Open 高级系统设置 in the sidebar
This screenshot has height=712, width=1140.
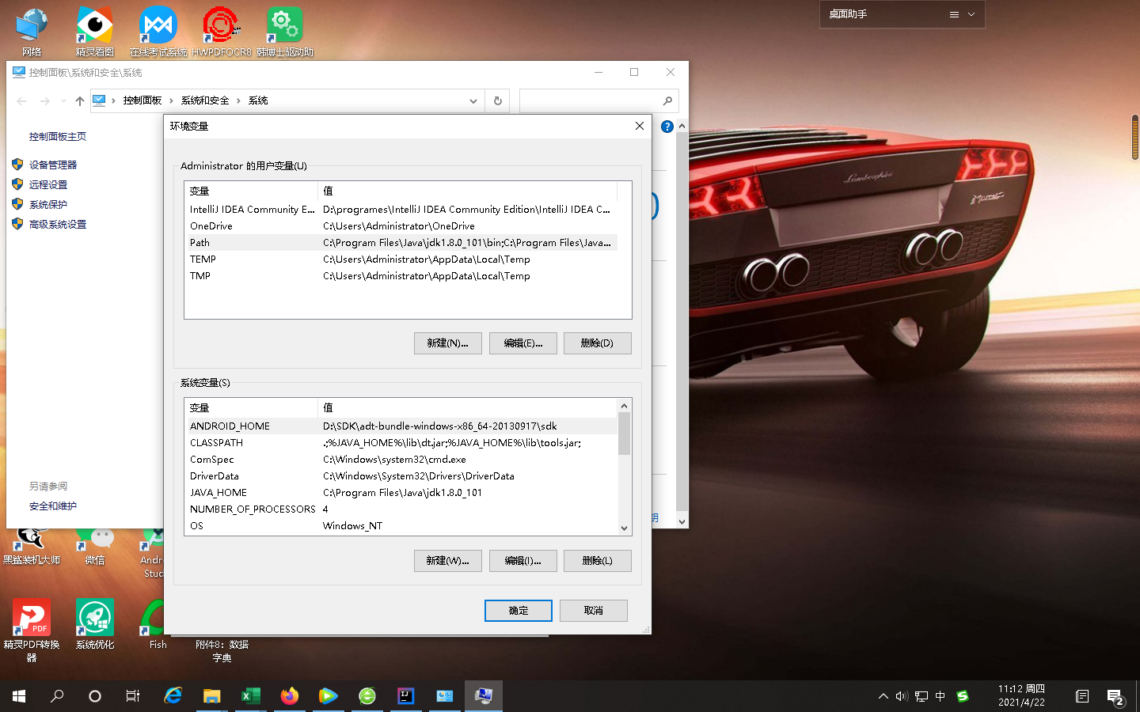pyautogui.click(x=58, y=224)
